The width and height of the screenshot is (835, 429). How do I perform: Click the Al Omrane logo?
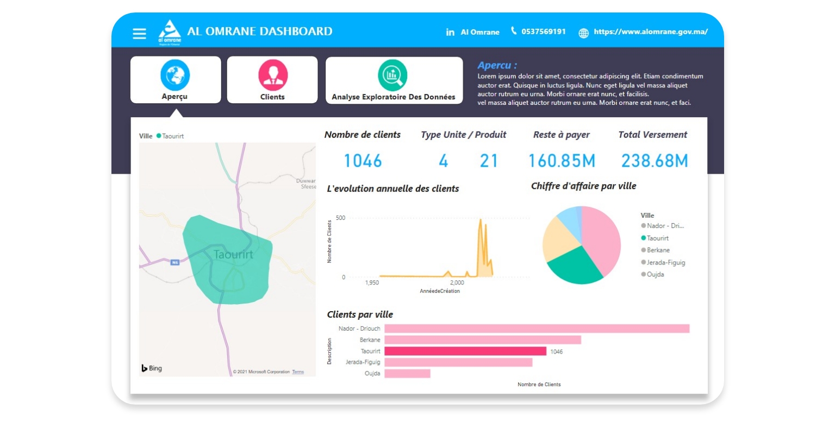click(169, 31)
